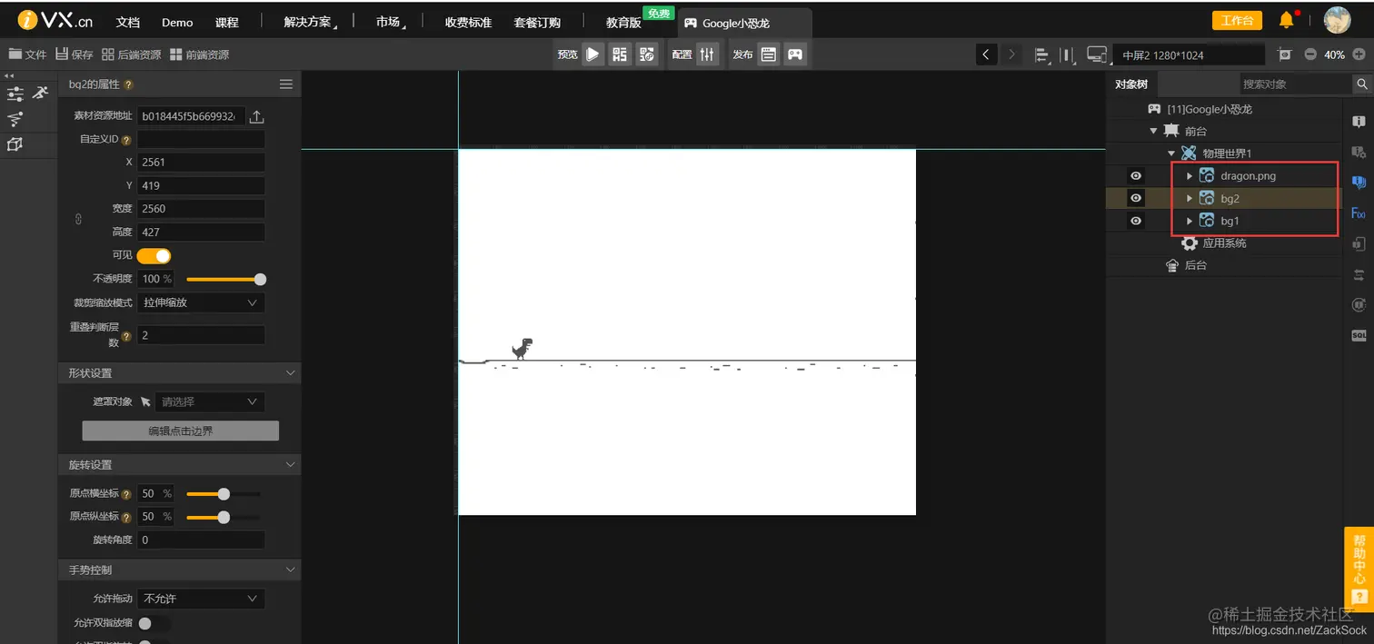Open the Fx function icon in right sidebar

tap(1359, 213)
